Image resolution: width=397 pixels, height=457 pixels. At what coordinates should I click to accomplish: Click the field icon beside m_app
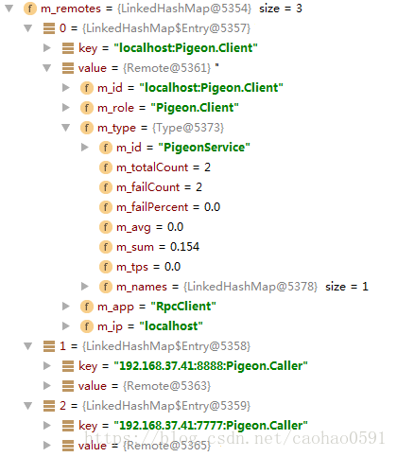click(x=87, y=307)
